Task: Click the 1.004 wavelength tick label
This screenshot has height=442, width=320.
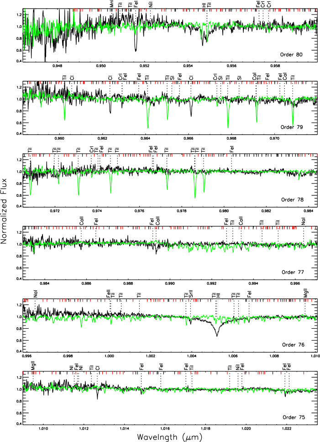Action: [192, 356]
